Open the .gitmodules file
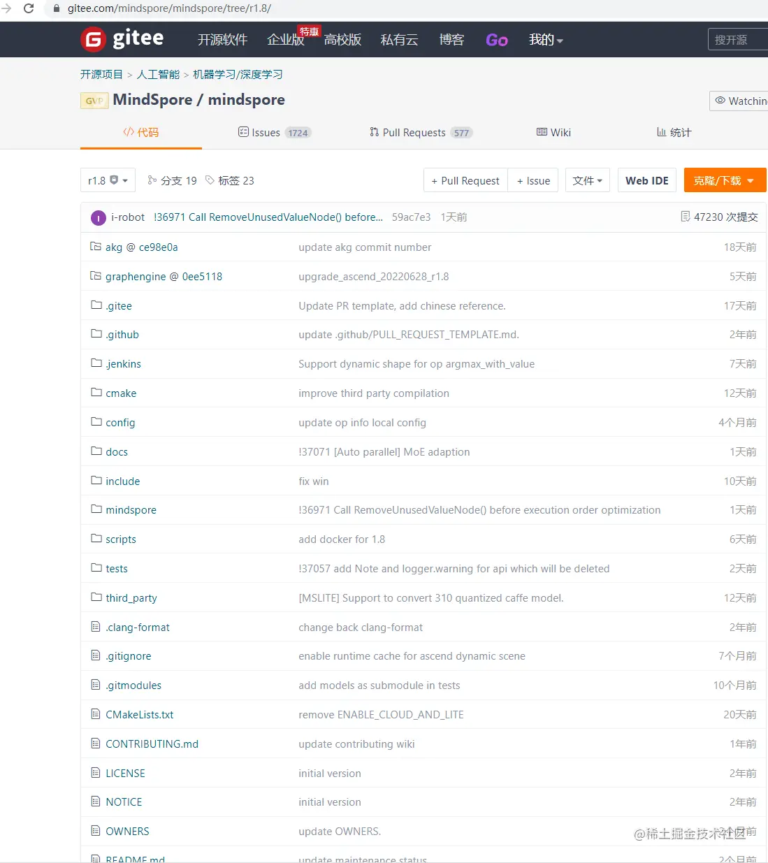 coord(133,686)
